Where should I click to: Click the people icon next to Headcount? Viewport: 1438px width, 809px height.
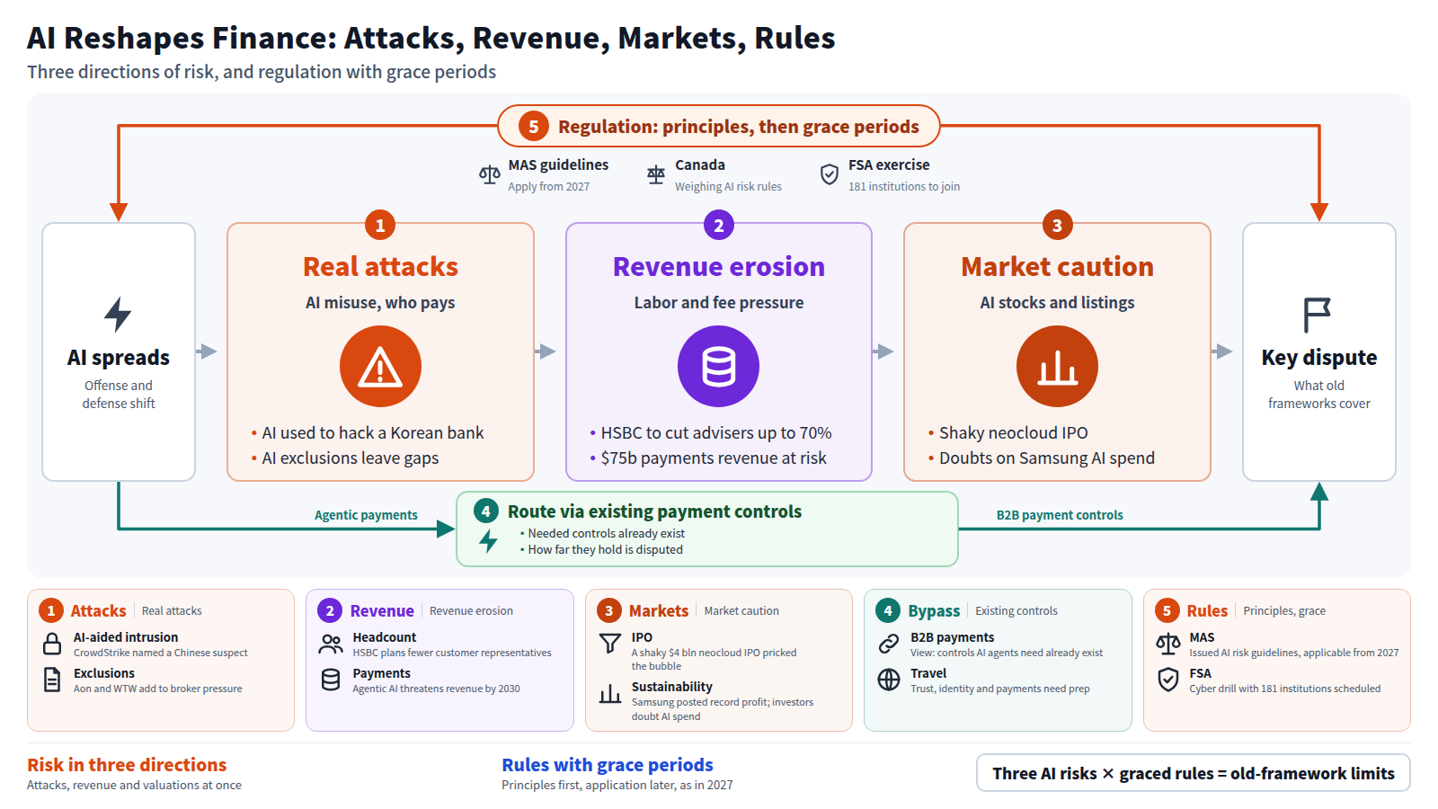[x=331, y=644]
